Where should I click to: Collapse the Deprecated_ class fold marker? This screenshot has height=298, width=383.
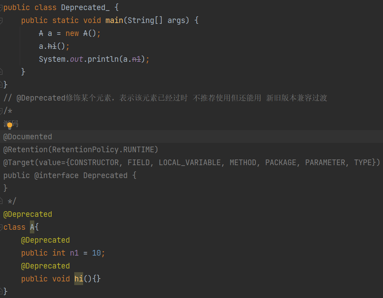coord(1,8)
